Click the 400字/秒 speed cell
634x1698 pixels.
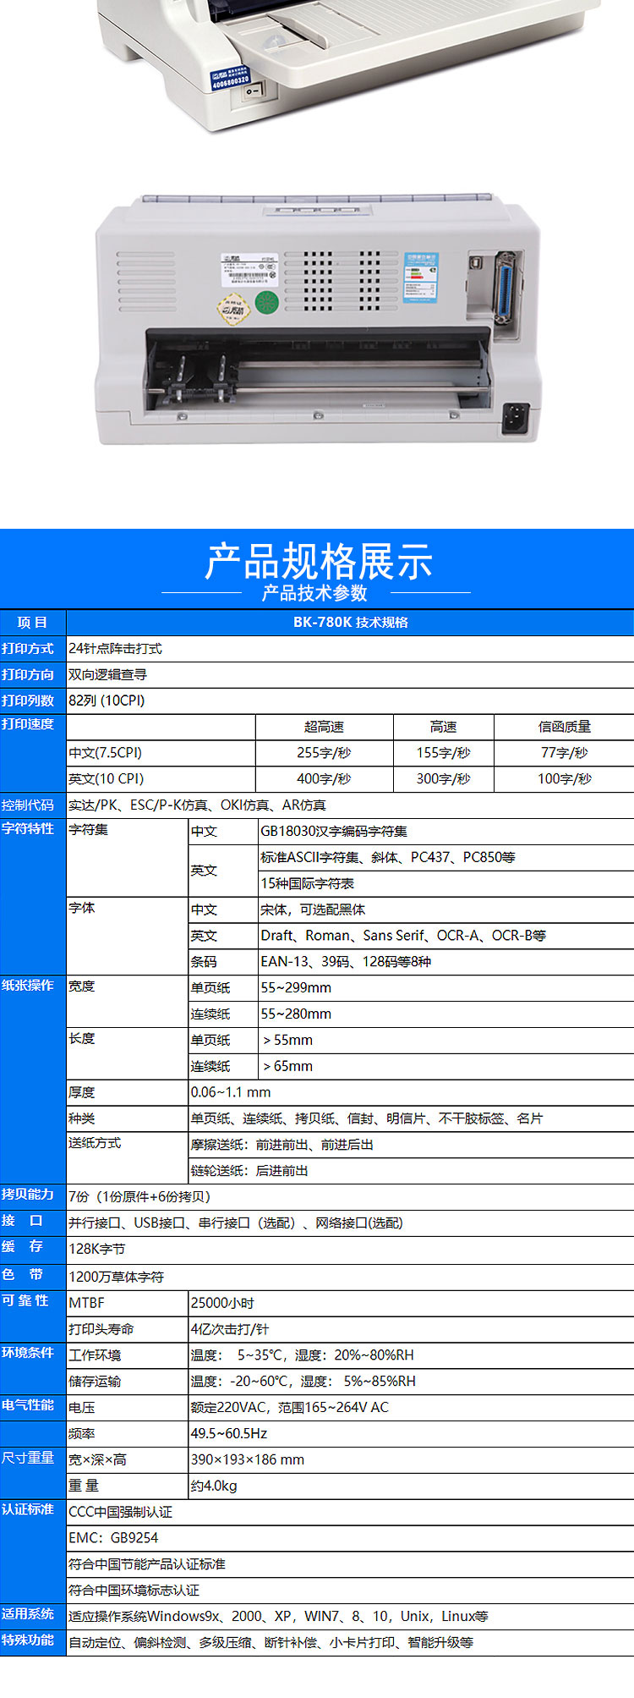coord(324,778)
